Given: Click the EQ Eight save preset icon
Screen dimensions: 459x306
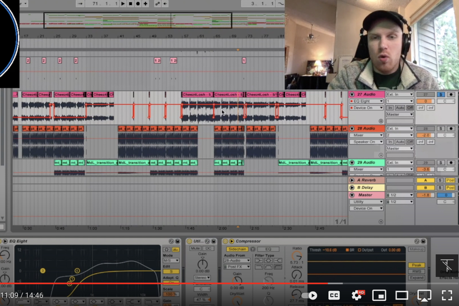Looking at the screenshot, I should coord(177,241).
